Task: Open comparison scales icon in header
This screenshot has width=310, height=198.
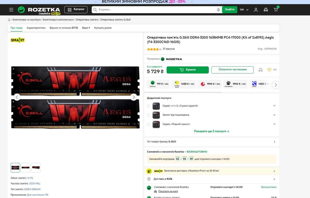Action: coord(266,10)
